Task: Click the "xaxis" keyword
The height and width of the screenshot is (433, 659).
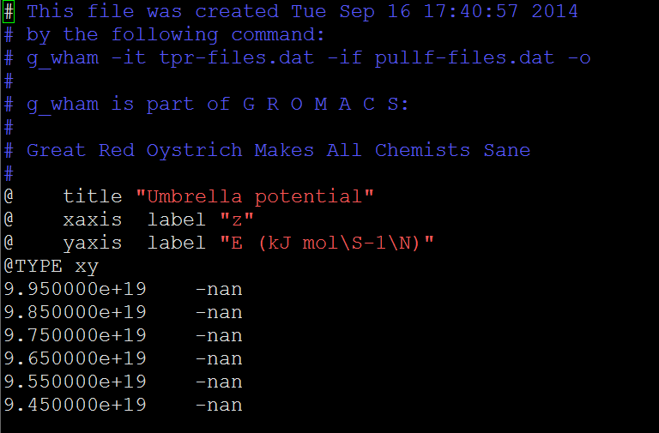Action: (x=93, y=220)
